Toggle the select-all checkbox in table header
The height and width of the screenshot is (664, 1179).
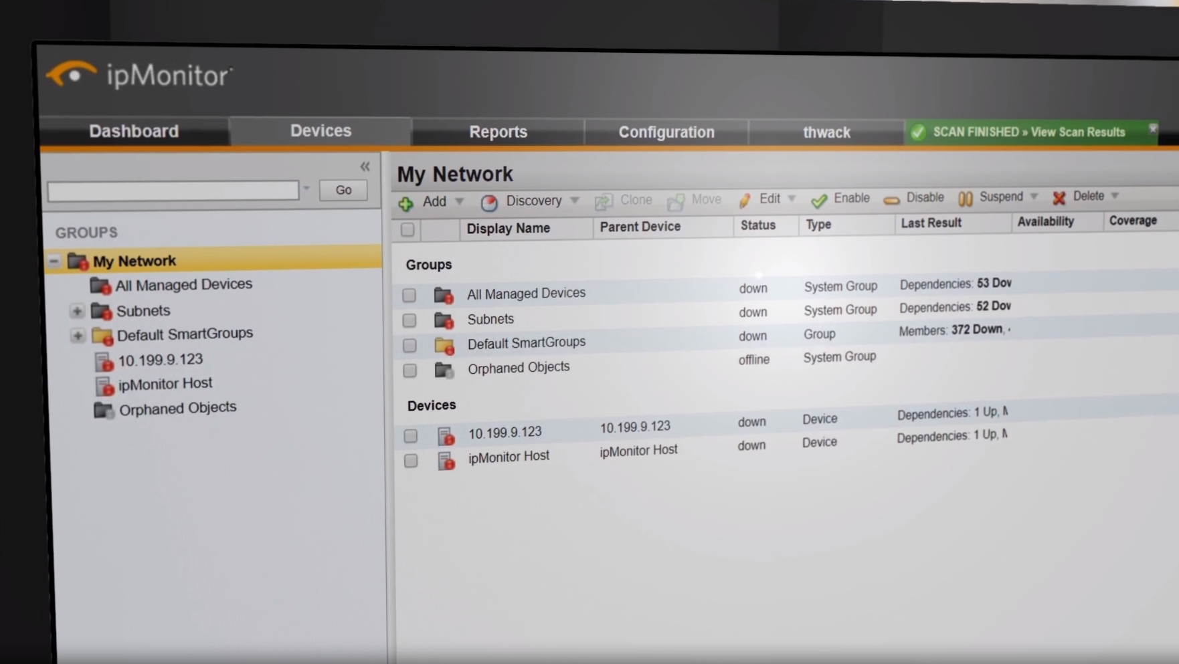tap(407, 230)
